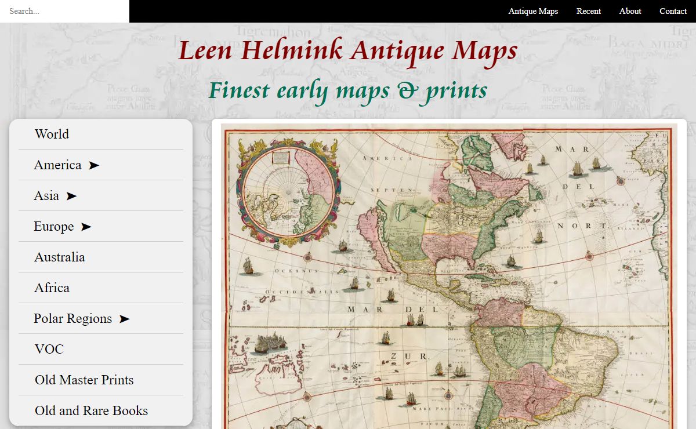Click the Leen Helmink Antique Maps title
The height and width of the screenshot is (429, 696).
click(348, 50)
